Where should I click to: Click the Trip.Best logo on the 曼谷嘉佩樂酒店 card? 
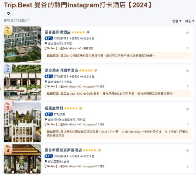pos(51,48)
